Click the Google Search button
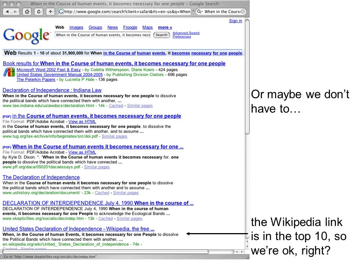The image size is (354, 266). point(162,35)
